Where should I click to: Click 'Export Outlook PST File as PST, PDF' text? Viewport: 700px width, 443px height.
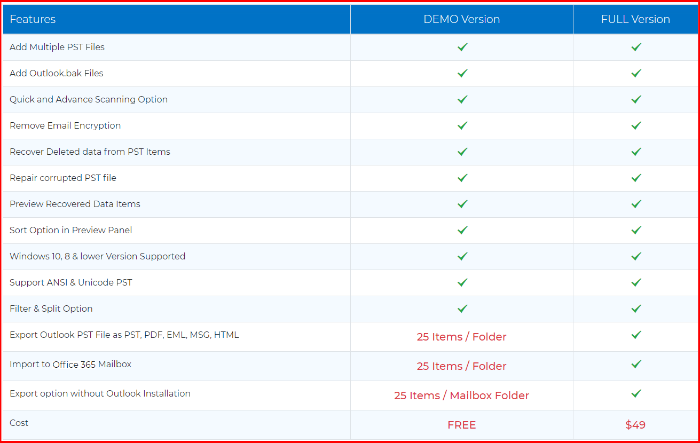click(124, 335)
